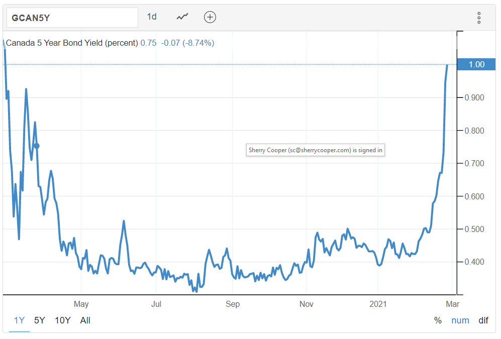Add a comparison with the plus icon
The image size is (501, 339).
coord(210,17)
